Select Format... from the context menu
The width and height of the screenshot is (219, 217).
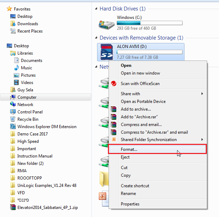click(x=158, y=149)
